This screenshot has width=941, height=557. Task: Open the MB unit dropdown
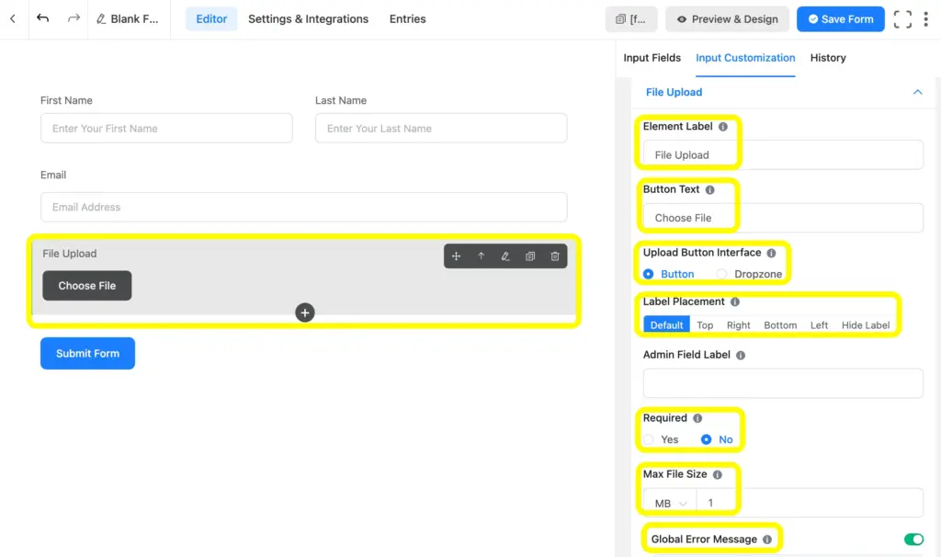668,503
